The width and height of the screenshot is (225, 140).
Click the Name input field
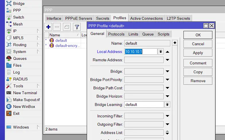pos(147,44)
